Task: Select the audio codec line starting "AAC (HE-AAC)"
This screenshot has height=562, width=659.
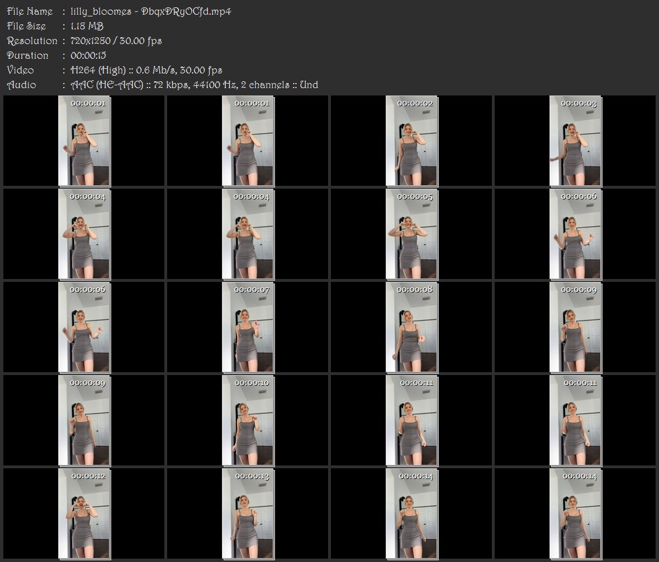Action: click(x=194, y=85)
